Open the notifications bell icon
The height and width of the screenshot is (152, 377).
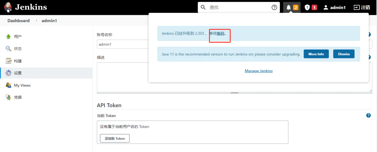[289, 8]
